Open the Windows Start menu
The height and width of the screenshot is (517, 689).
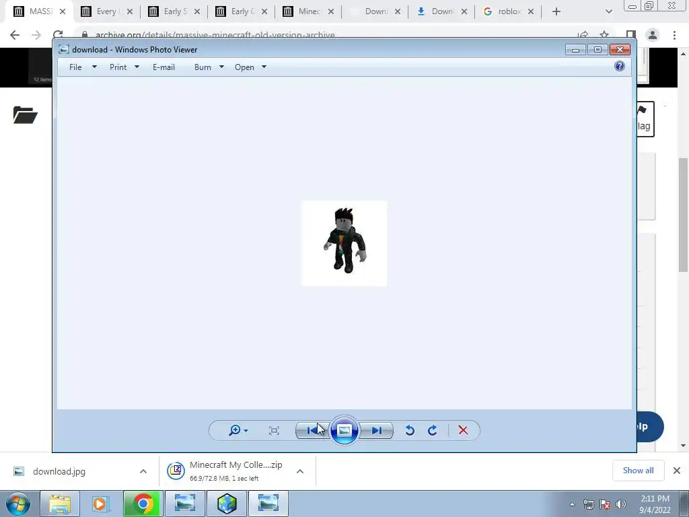click(x=18, y=504)
